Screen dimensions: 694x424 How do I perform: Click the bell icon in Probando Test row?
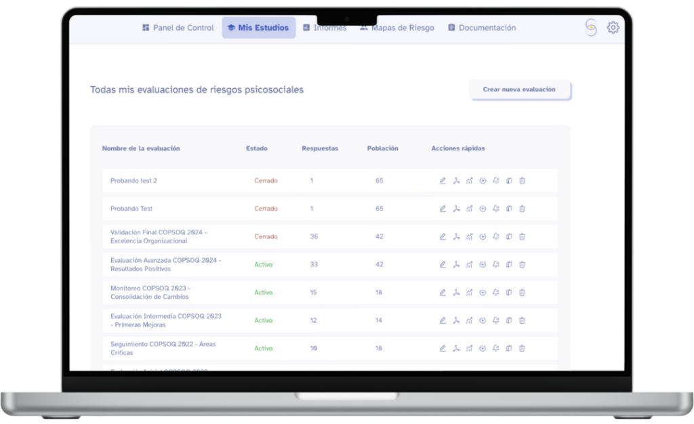coord(496,209)
